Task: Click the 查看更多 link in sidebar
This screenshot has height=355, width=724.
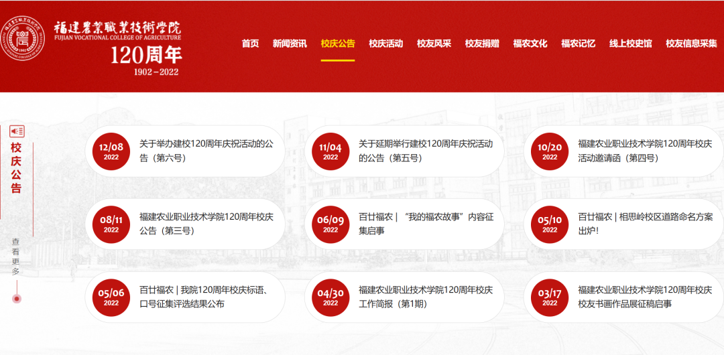Action: [x=16, y=257]
